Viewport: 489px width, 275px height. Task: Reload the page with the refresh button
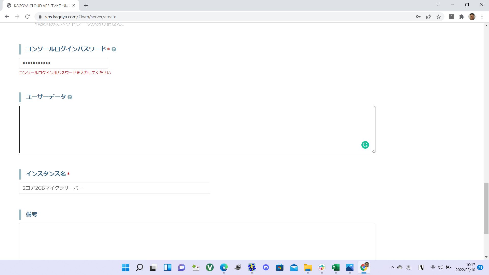click(28, 17)
